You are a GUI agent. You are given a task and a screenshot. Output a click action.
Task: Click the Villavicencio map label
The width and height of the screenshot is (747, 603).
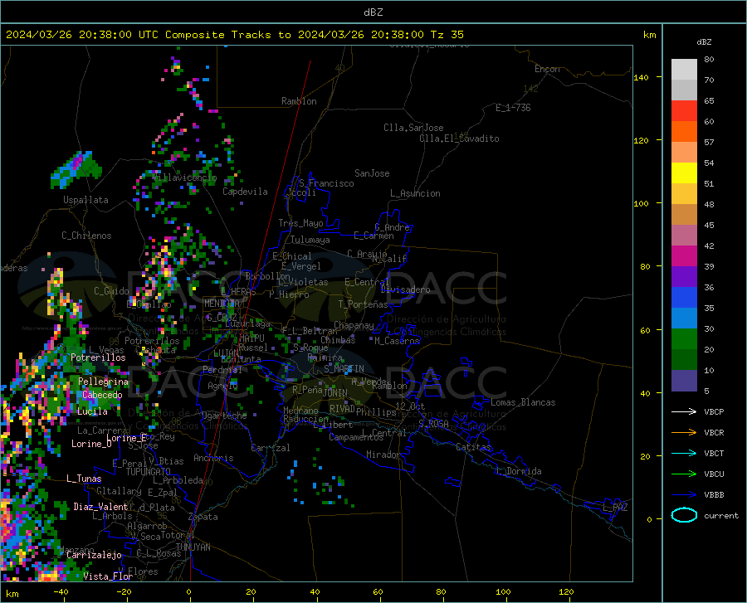click(185, 177)
